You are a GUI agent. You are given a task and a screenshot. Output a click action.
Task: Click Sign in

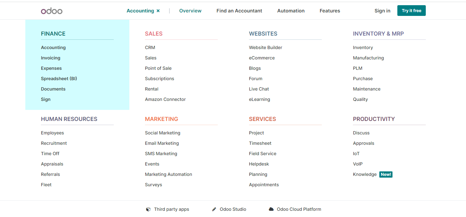[x=382, y=11]
